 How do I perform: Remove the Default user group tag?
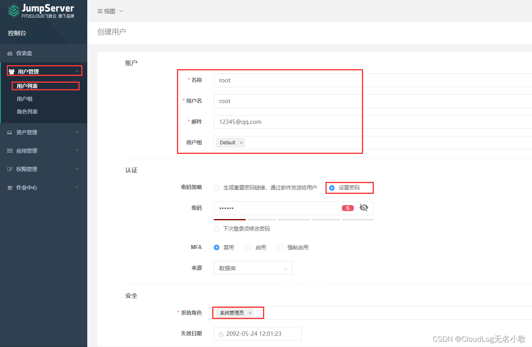point(241,143)
